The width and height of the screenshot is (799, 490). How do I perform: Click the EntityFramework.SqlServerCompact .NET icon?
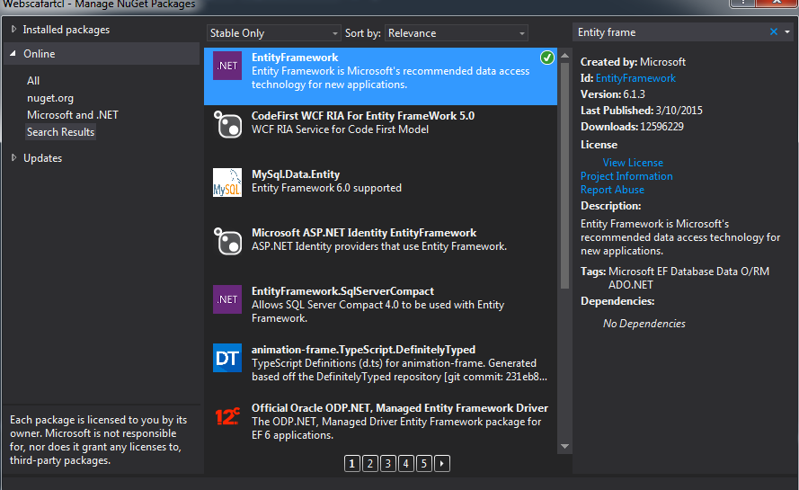coord(227,299)
